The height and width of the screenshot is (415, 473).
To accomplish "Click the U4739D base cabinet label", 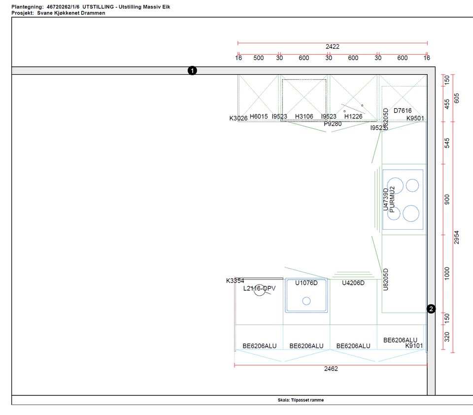I will coord(385,200).
